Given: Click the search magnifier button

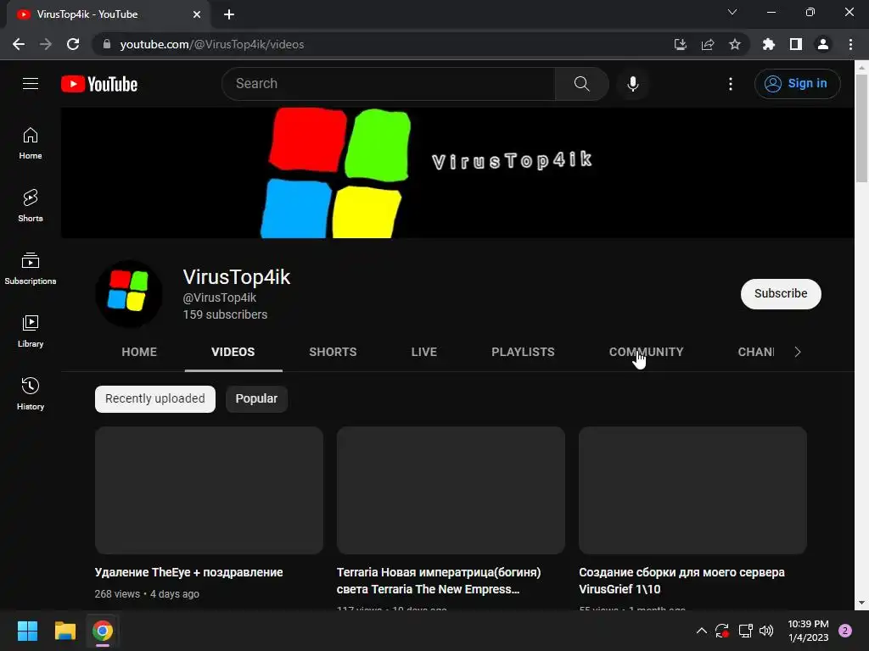Looking at the screenshot, I should tap(581, 84).
